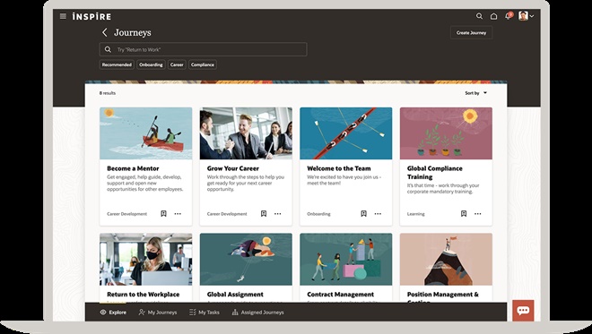
Task: Toggle bookmark on Become a Mentor card
Action: (163, 214)
